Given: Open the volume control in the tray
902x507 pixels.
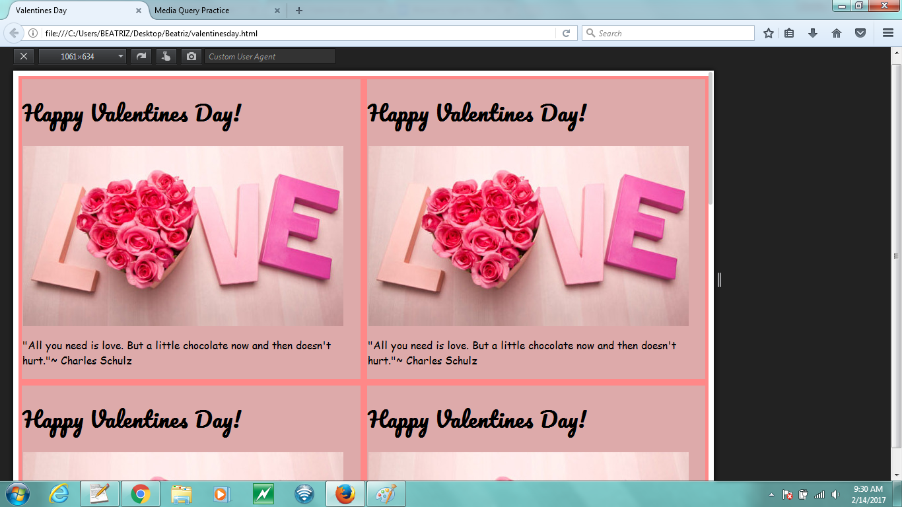Looking at the screenshot, I should click(836, 494).
